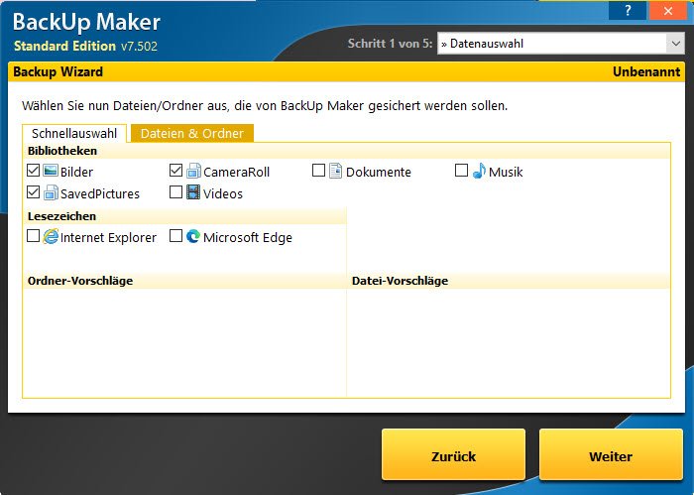Click the SavedPictures label text

point(100,193)
